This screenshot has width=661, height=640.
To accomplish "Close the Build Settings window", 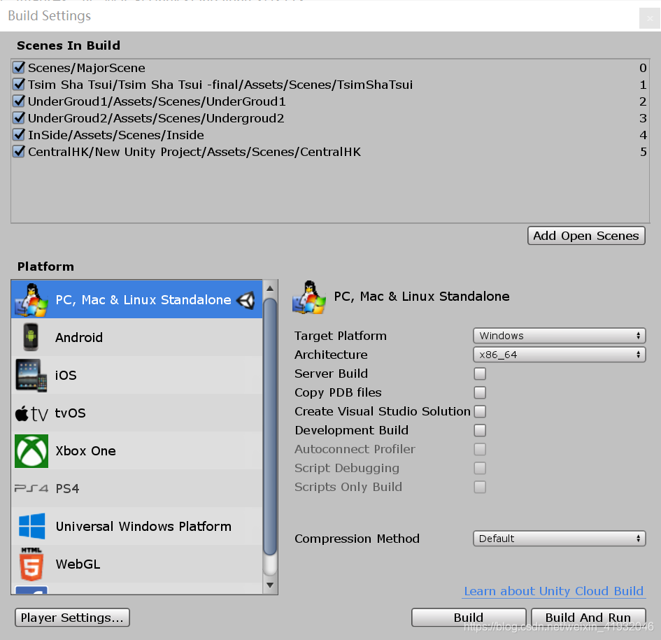I will (x=650, y=18).
